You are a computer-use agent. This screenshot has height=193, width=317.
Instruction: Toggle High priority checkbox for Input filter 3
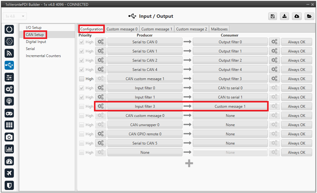coord(82,106)
